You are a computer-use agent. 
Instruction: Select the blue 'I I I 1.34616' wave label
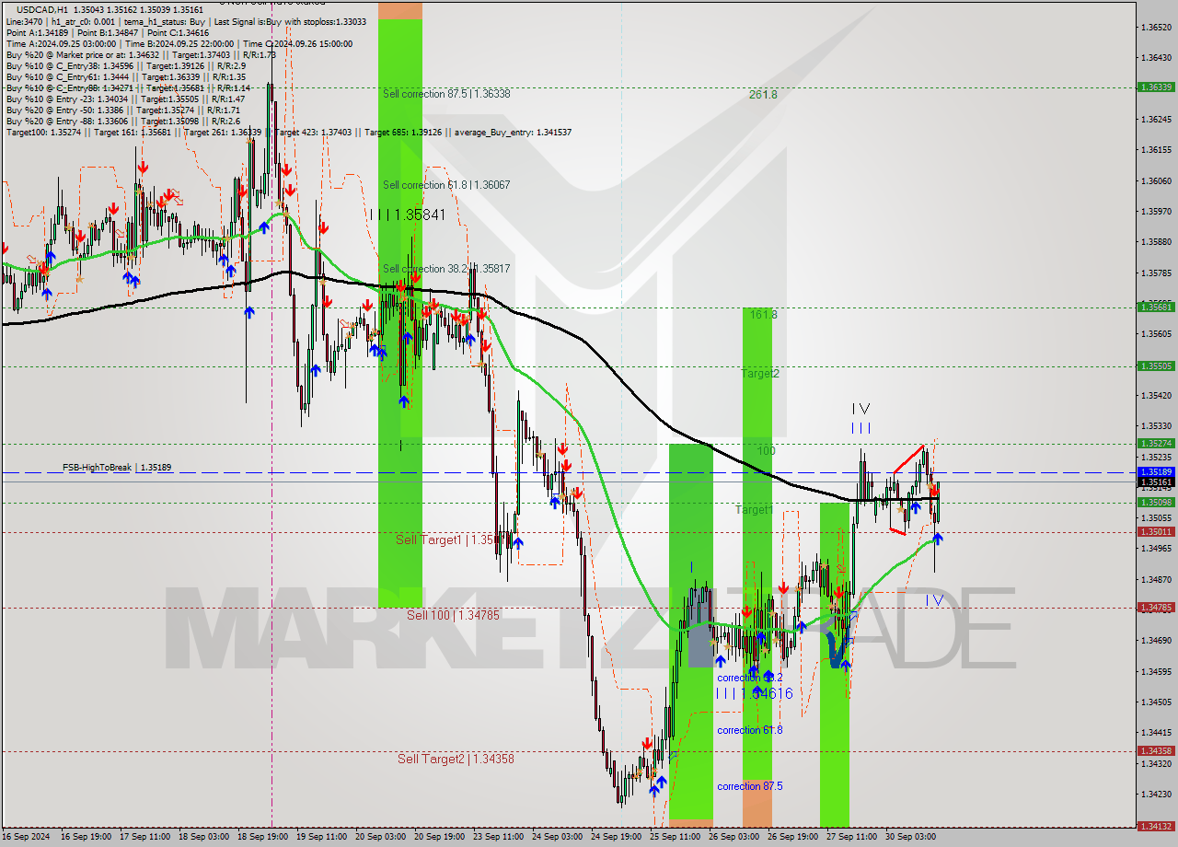754,693
